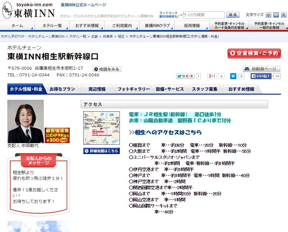
Task: Set text size to 小
Action: pyautogui.click(x=268, y=15)
